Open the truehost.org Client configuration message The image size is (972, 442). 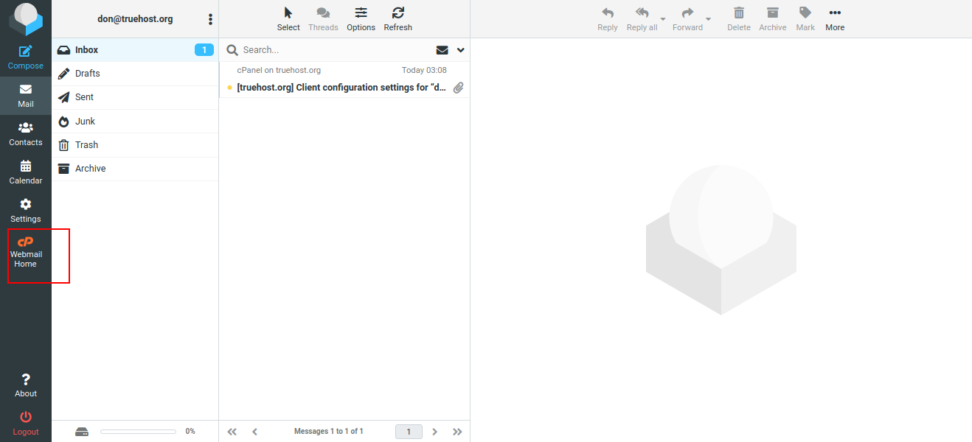[x=344, y=80]
